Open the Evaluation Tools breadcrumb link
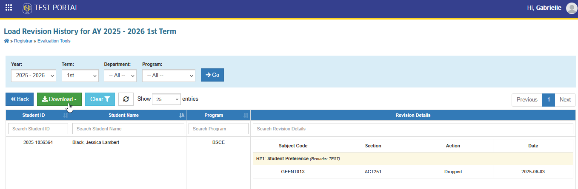This screenshot has height=189, width=578. click(x=54, y=41)
